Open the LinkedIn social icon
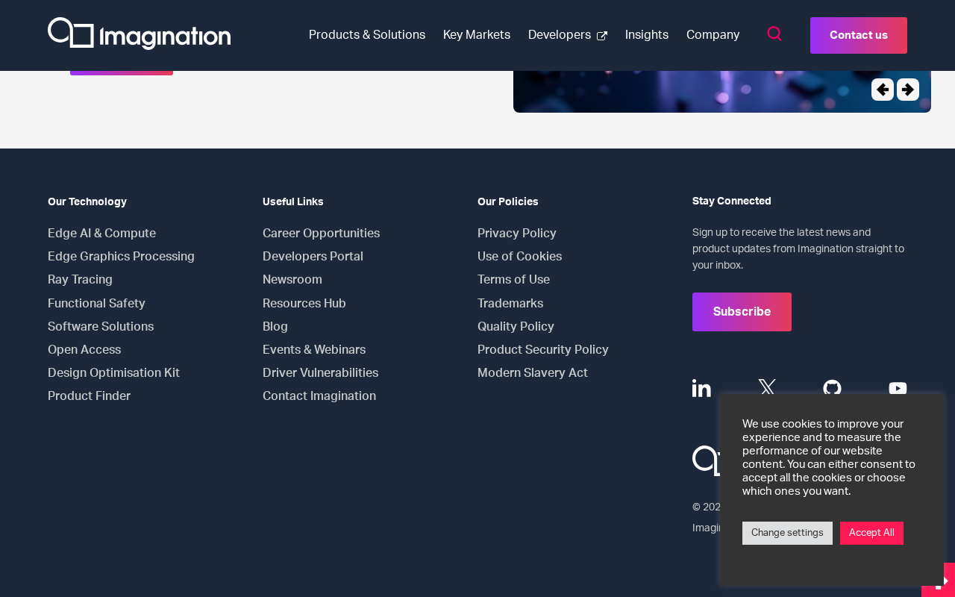Image resolution: width=955 pixels, height=597 pixels. point(701,388)
